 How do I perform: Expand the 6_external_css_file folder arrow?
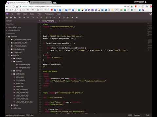[x=9, y=43]
